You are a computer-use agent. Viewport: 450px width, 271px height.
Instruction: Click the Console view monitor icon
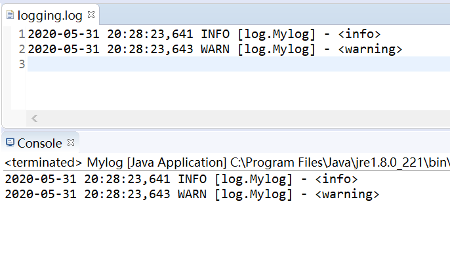click(10, 142)
